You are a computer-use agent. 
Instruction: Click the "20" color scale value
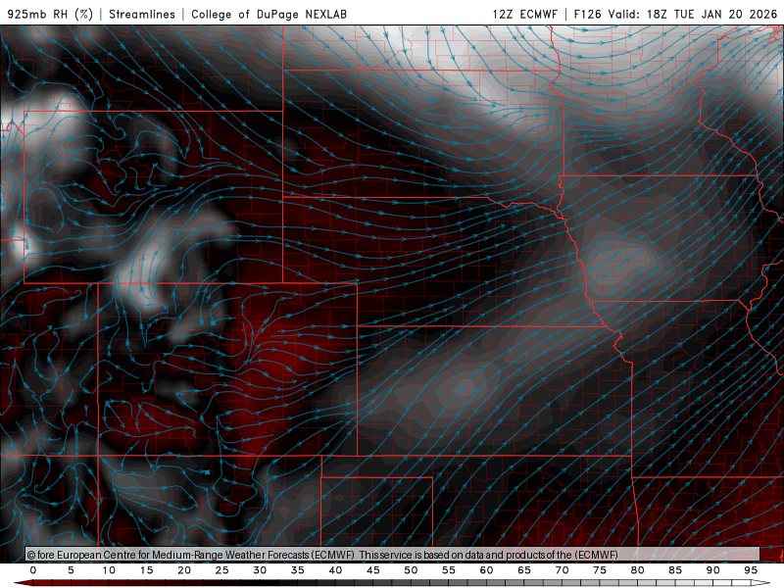coord(184,570)
